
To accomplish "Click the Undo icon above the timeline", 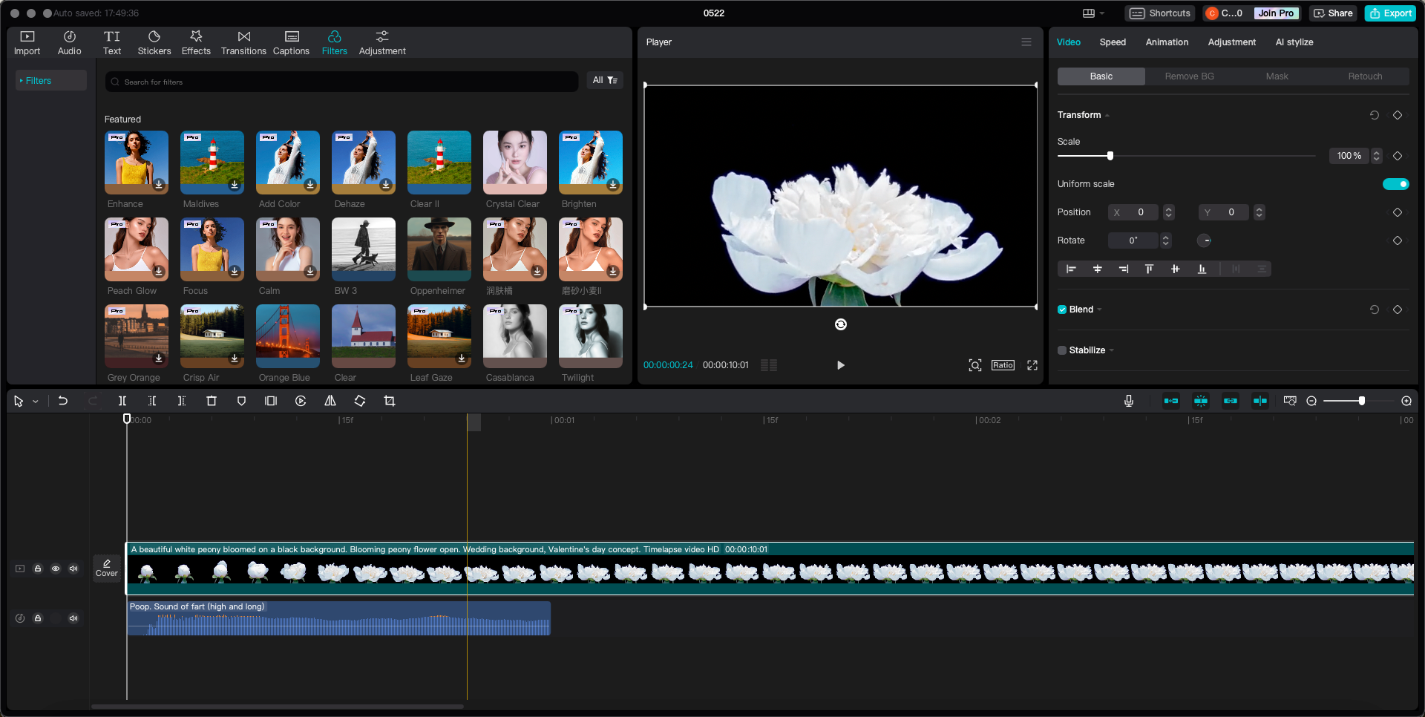I will (63, 401).
